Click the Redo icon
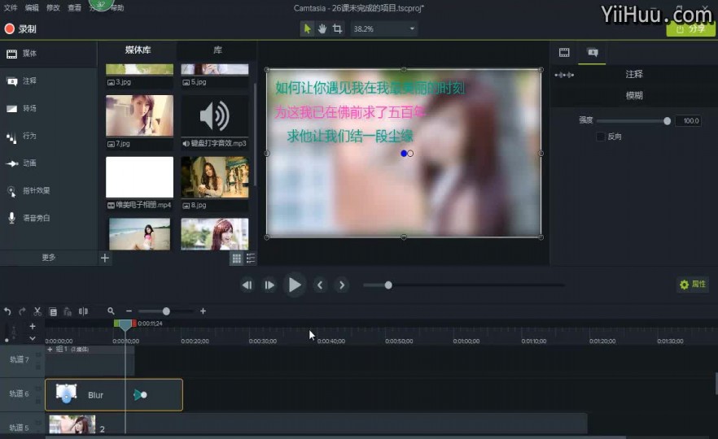Viewport: 718px width, 439px height. click(22, 311)
